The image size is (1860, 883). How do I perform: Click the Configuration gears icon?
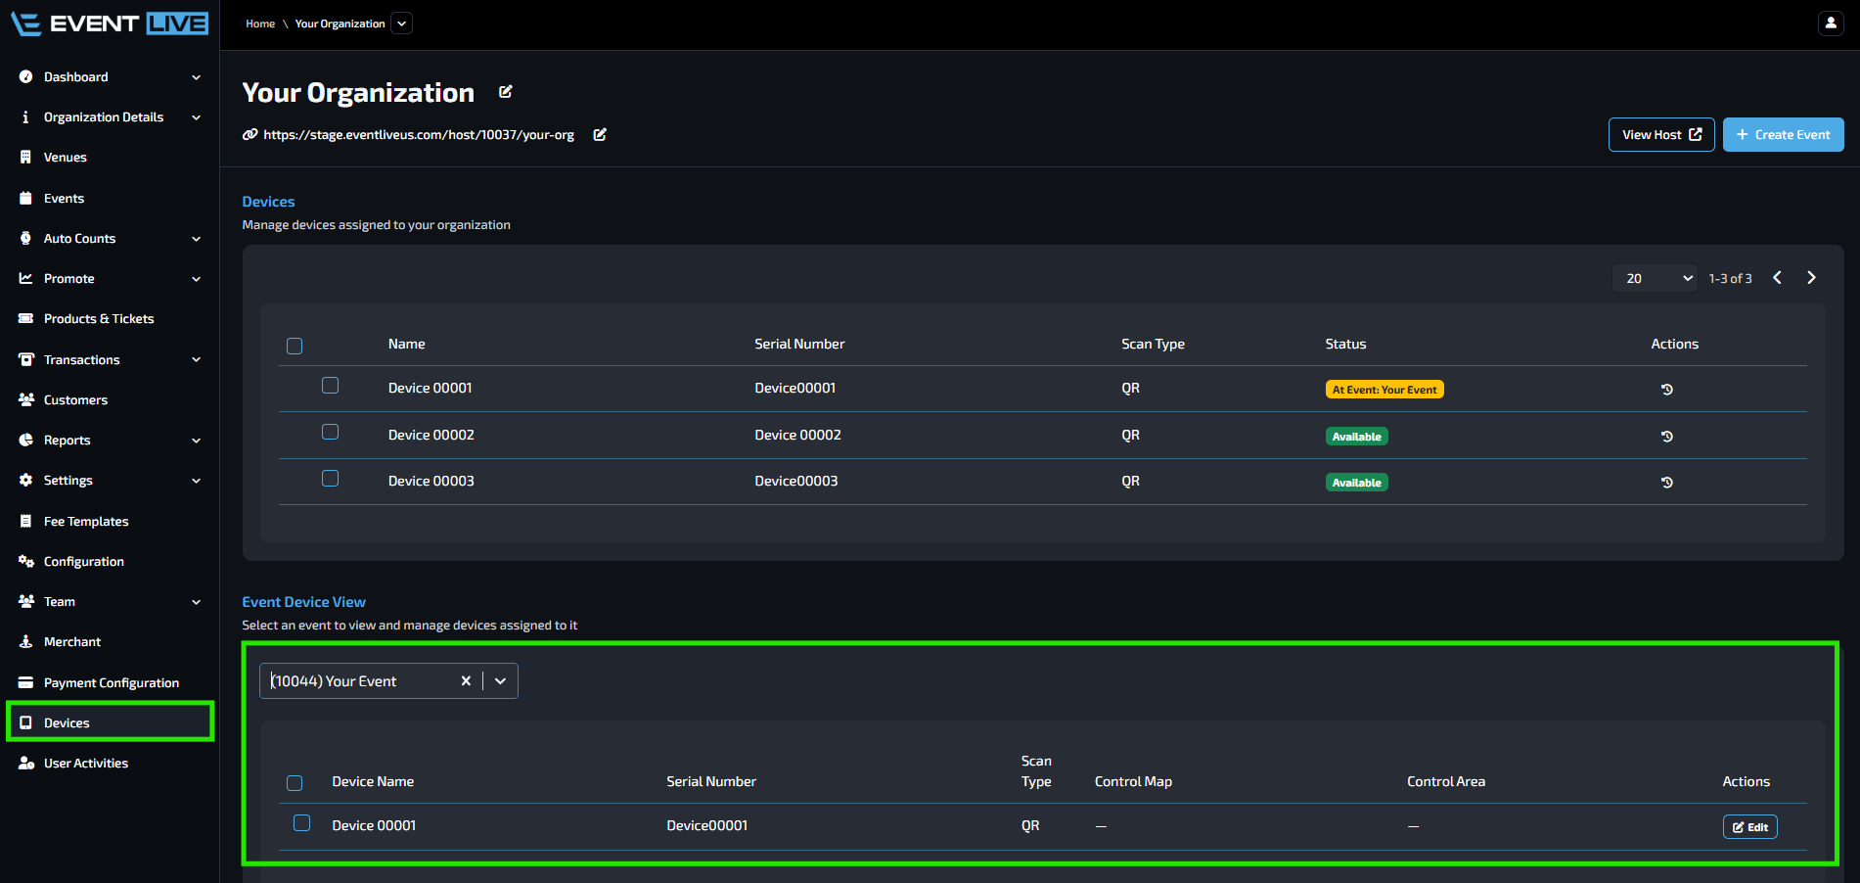tap(26, 562)
